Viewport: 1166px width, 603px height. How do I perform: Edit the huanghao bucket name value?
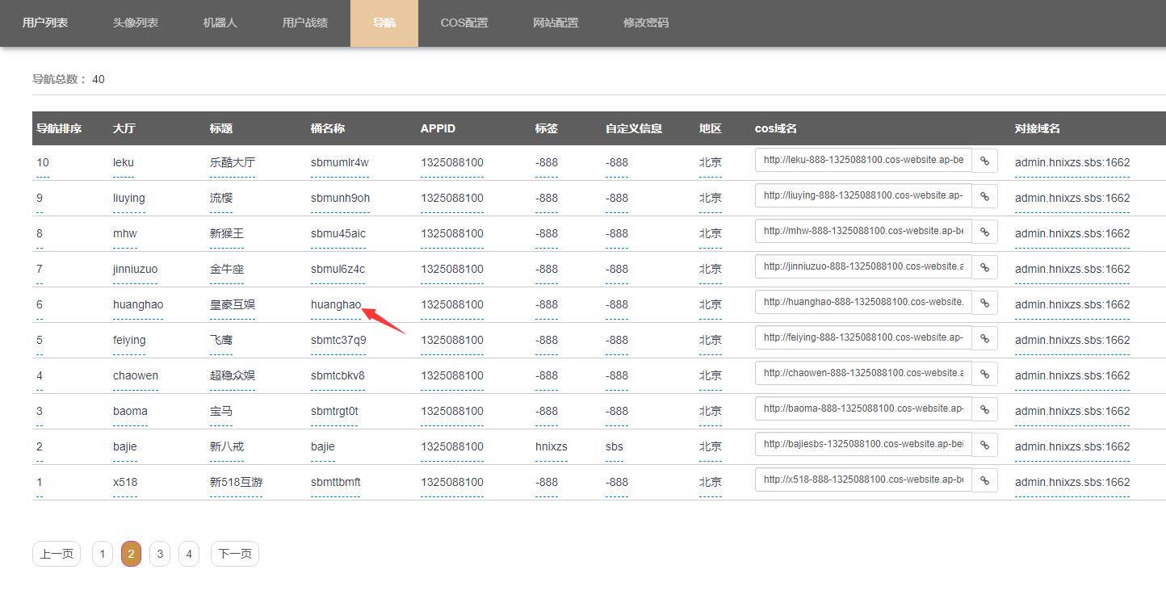tap(335, 304)
